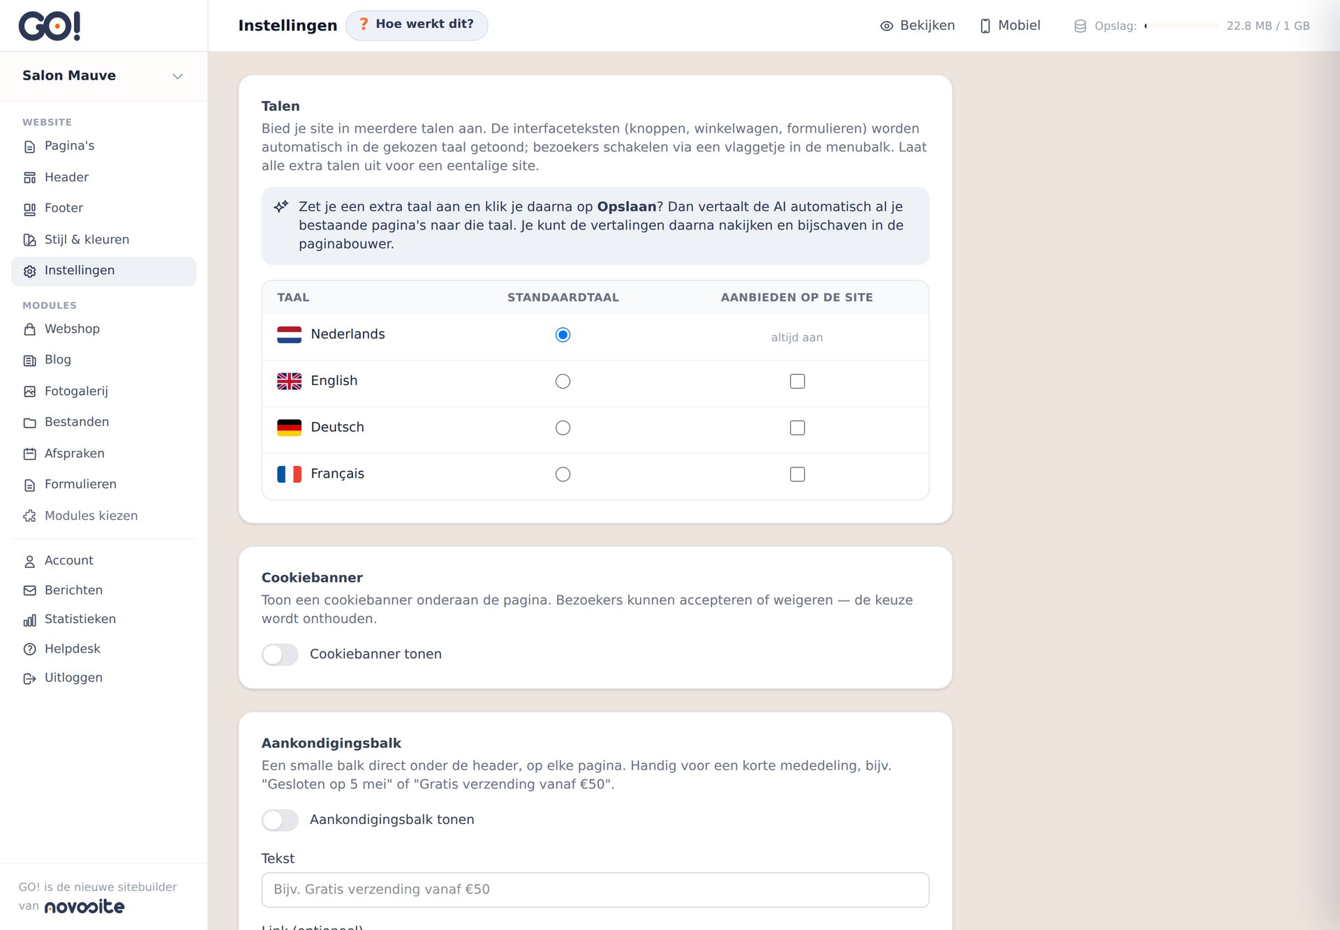Image resolution: width=1340 pixels, height=930 pixels.
Task: Click the Français language name
Action: [x=337, y=474]
